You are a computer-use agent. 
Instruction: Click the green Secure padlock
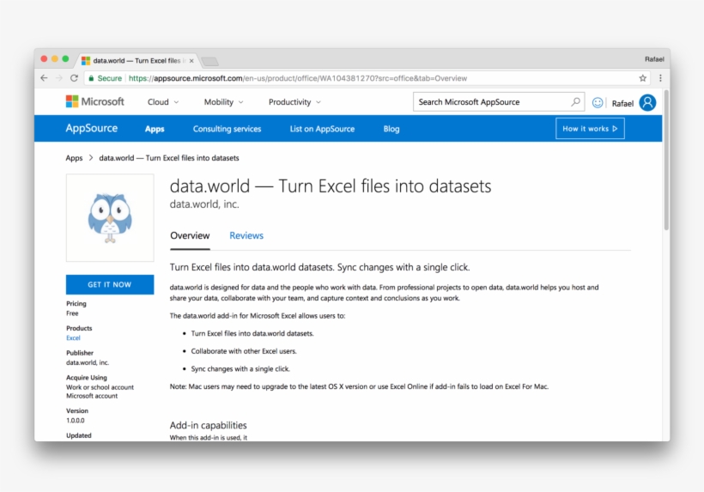[x=91, y=78]
